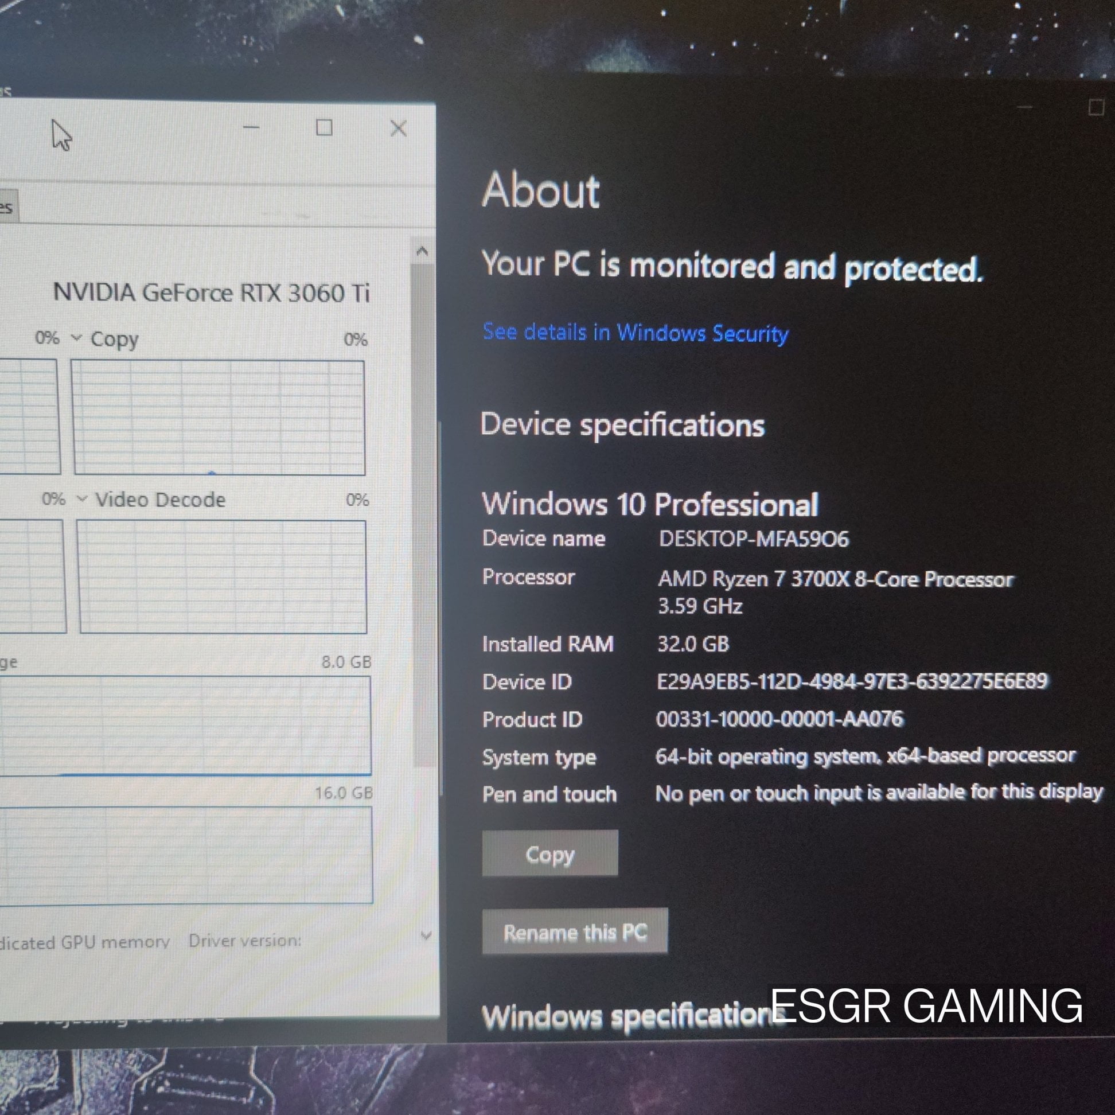Maximize the Settings About window
Screen dimensions: 1115x1115
click(1095, 107)
